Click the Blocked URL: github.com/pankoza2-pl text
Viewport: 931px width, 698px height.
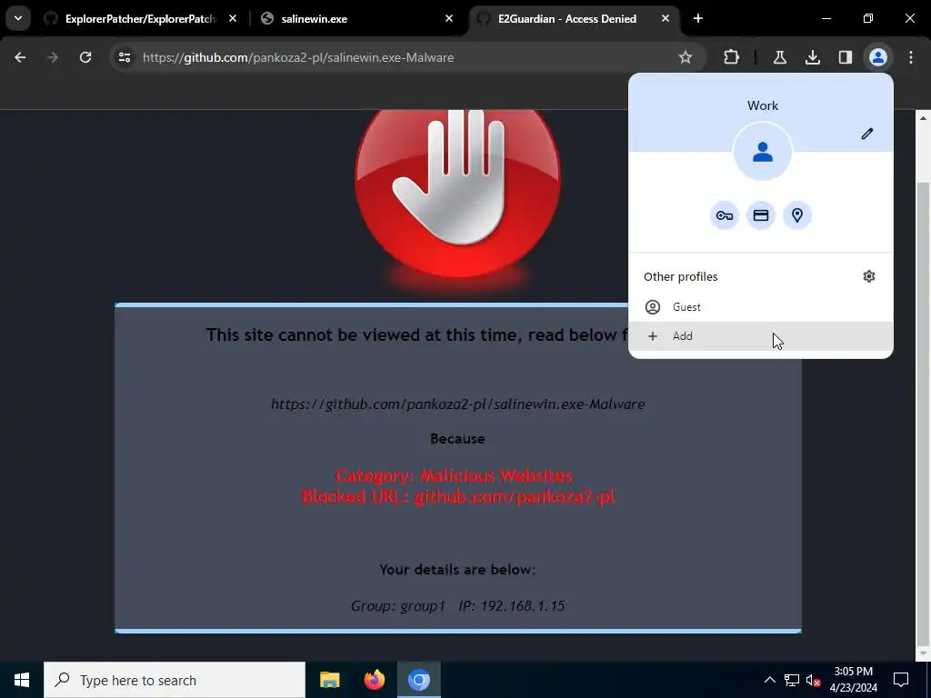458,496
